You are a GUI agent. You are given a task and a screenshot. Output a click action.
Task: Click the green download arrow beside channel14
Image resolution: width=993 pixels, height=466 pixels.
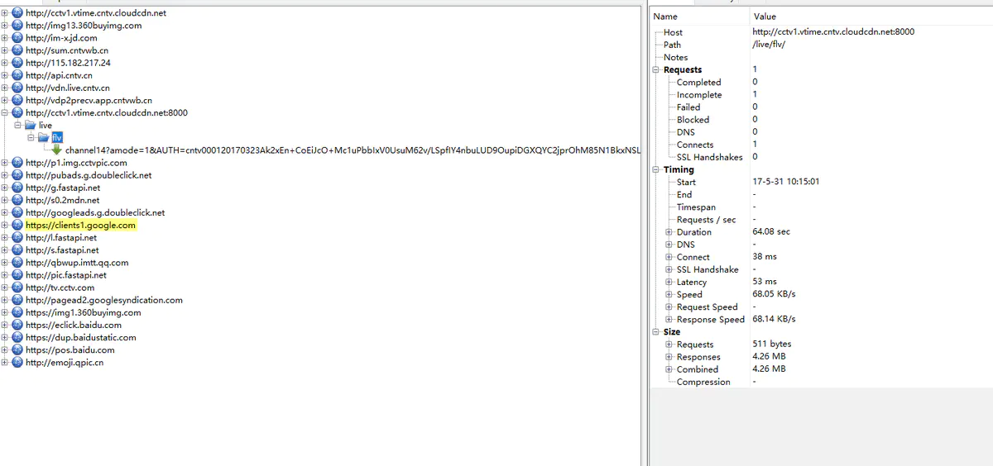tap(57, 150)
